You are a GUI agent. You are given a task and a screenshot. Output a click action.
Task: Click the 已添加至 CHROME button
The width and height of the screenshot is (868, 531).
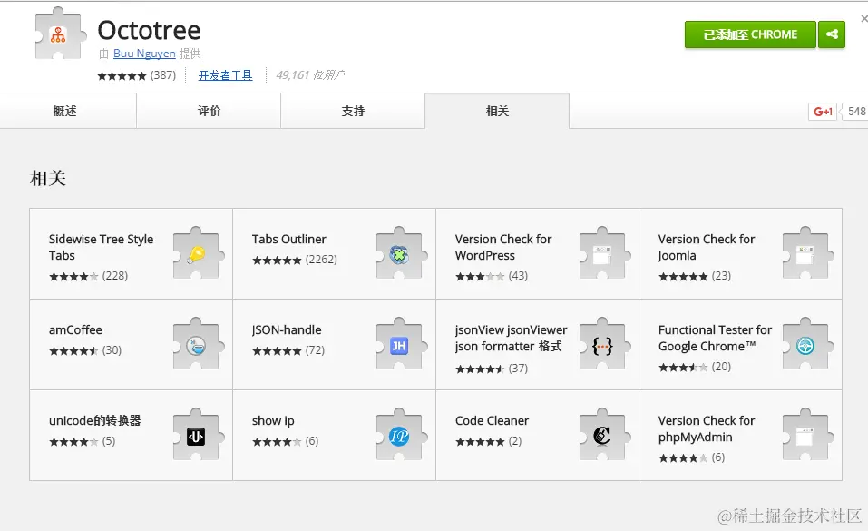(x=750, y=34)
